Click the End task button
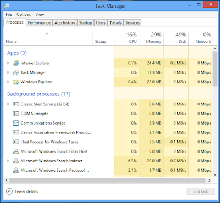The image size is (220, 203). pos(201,191)
